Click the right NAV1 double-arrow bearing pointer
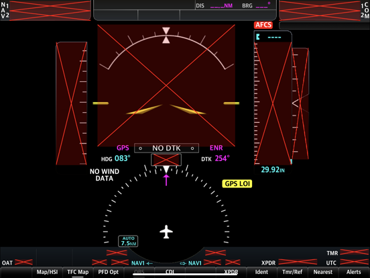Screen dimensions: 370x278 click(x=191, y=263)
